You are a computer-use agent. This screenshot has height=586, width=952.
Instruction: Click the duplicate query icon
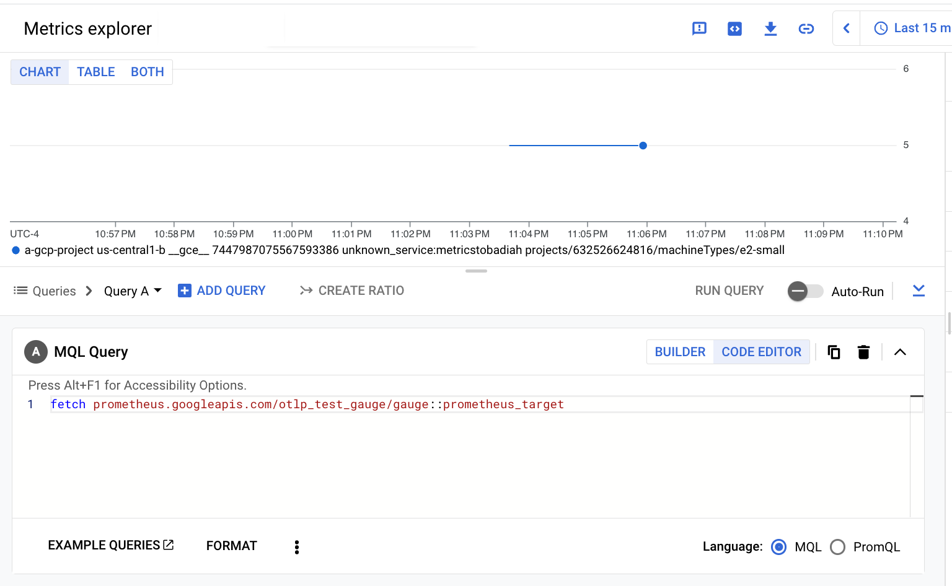pyautogui.click(x=834, y=352)
